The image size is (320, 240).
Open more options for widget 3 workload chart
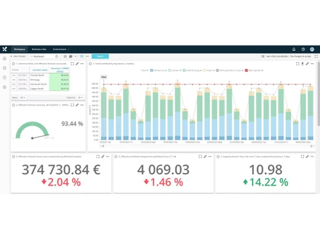(x=312, y=63)
